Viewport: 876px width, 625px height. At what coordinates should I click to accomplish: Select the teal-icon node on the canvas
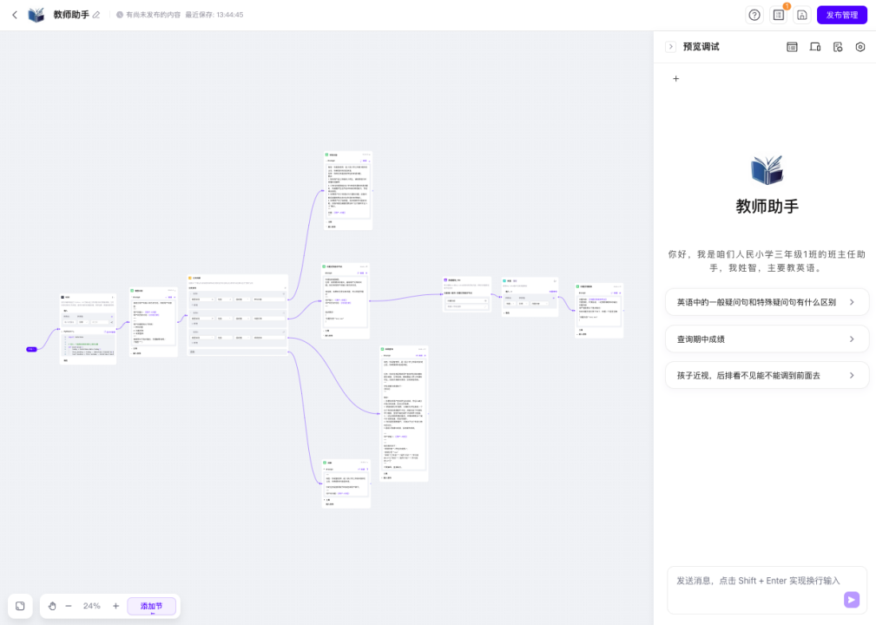click(x=530, y=297)
